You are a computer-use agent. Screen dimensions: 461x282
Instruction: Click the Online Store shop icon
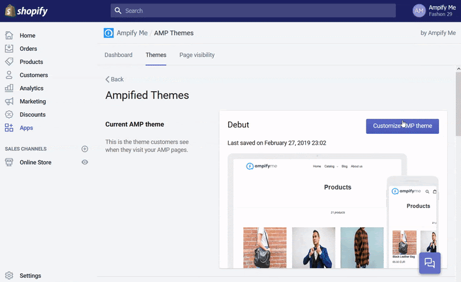coord(9,162)
